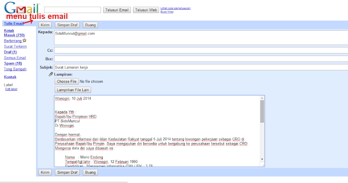This screenshot has height=183, width=348.
Task: Click the Buat filter link
Action: point(167,12)
